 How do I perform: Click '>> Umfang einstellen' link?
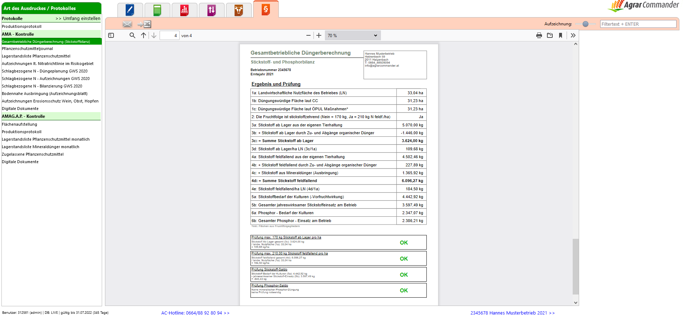click(x=78, y=19)
